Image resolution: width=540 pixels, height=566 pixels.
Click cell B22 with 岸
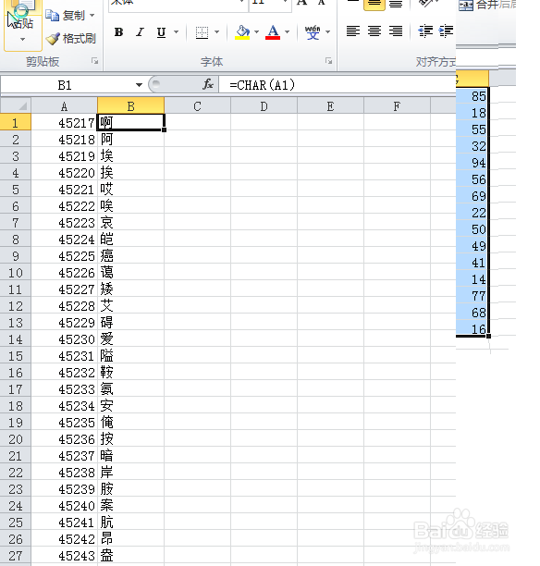pyautogui.click(x=130, y=473)
